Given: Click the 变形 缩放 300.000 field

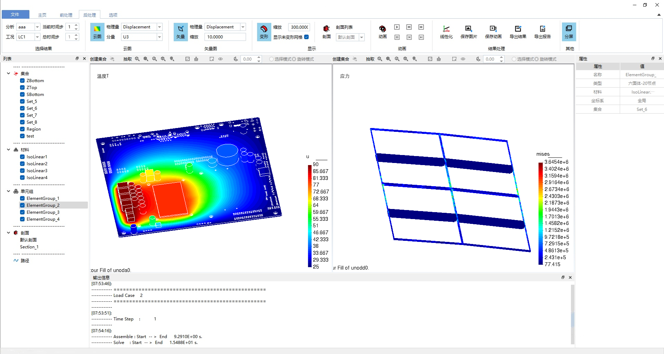Looking at the screenshot, I should 299,27.
